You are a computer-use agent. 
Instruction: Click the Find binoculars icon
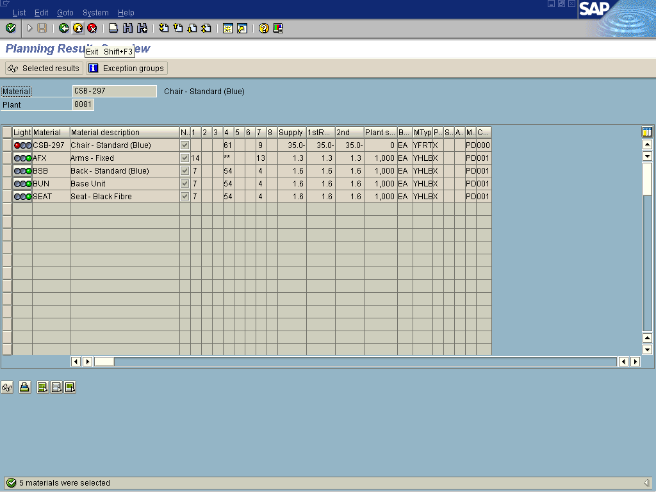127,28
